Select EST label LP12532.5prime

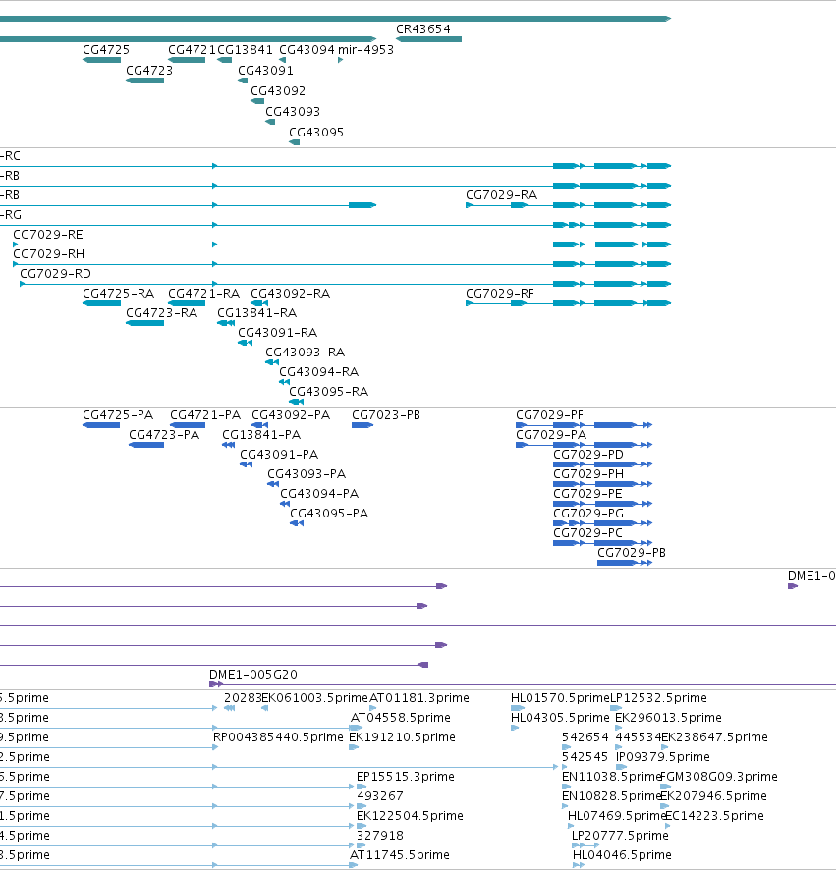658,697
